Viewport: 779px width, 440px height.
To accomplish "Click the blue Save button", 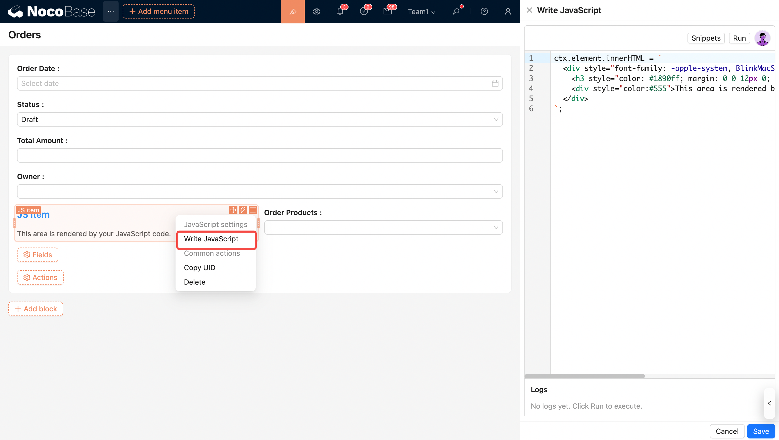I will click(760, 431).
